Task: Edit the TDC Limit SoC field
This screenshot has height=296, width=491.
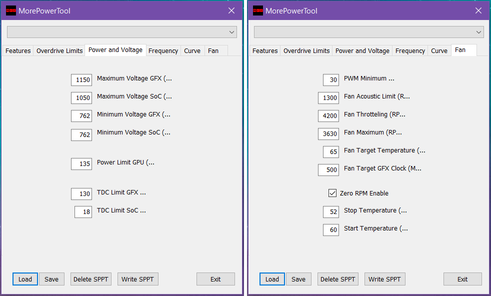Action: click(83, 212)
